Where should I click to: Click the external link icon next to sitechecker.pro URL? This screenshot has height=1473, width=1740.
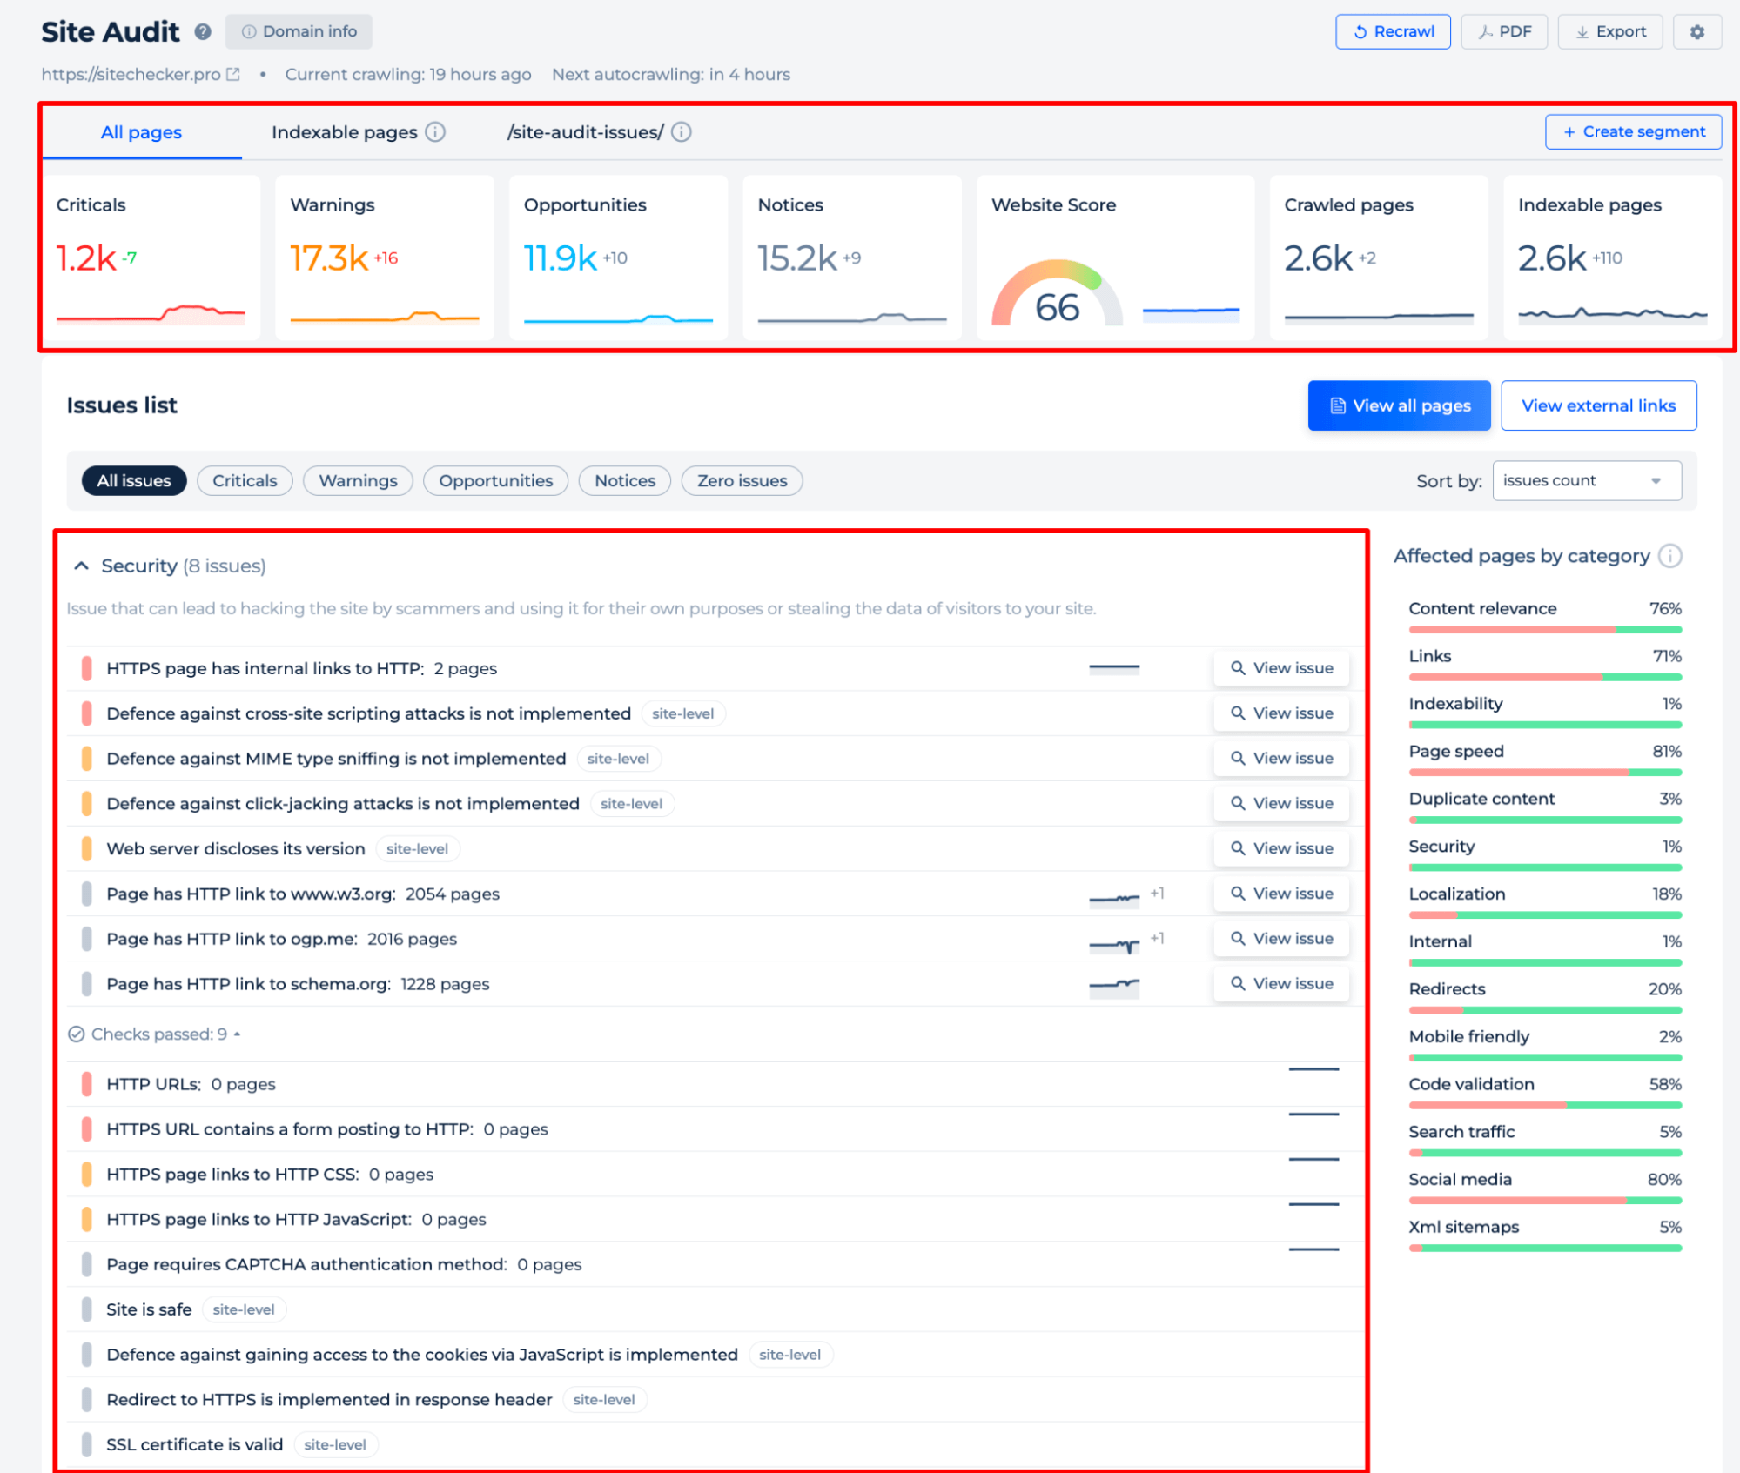(233, 75)
